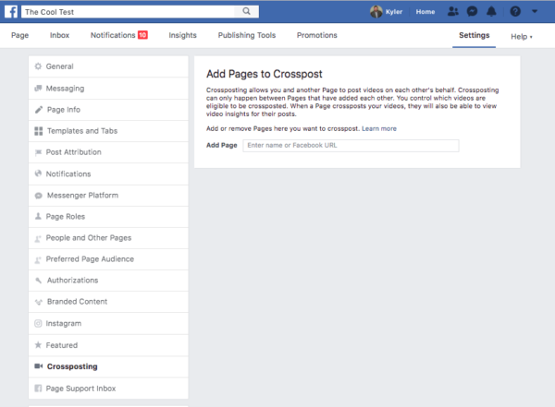Image resolution: width=555 pixels, height=407 pixels.
Task: Open People and Other Pages label
Action: pos(89,238)
